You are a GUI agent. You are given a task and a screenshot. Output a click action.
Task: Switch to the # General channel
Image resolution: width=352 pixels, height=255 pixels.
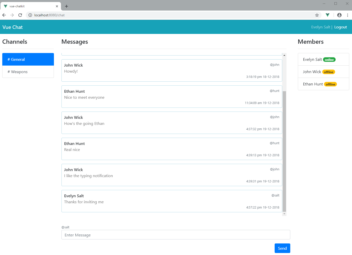(28, 59)
